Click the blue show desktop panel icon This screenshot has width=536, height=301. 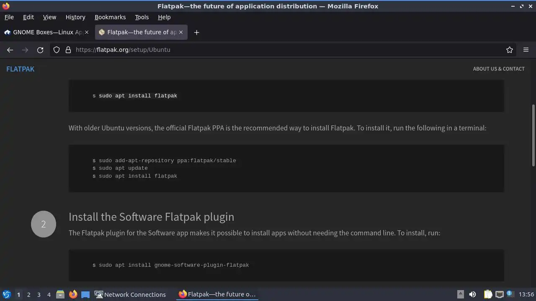tap(85, 294)
